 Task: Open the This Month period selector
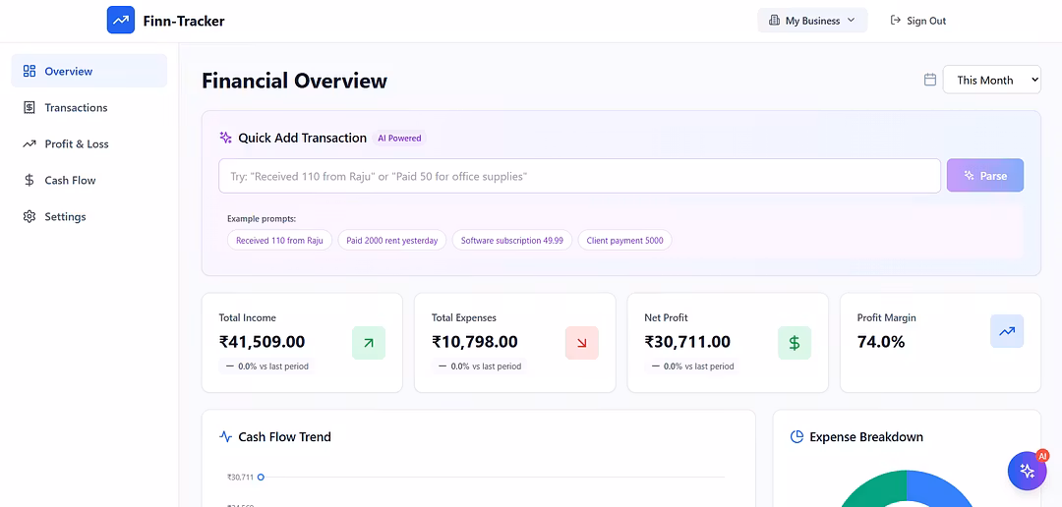pyautogui.click(x=991, y=80)
